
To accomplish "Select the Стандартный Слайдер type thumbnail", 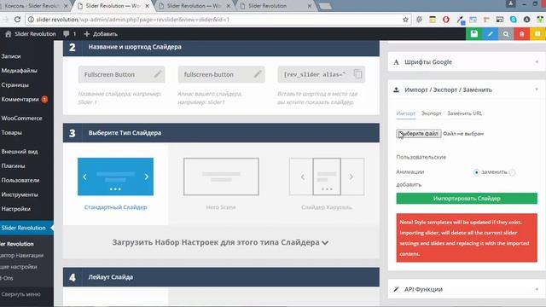I will click(x=115, y=177).
